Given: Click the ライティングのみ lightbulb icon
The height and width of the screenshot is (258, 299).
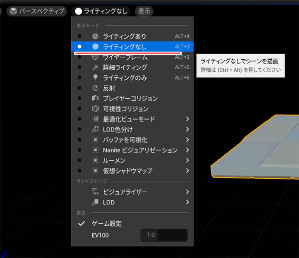Looking at the screenshot, I should [96, 78].
